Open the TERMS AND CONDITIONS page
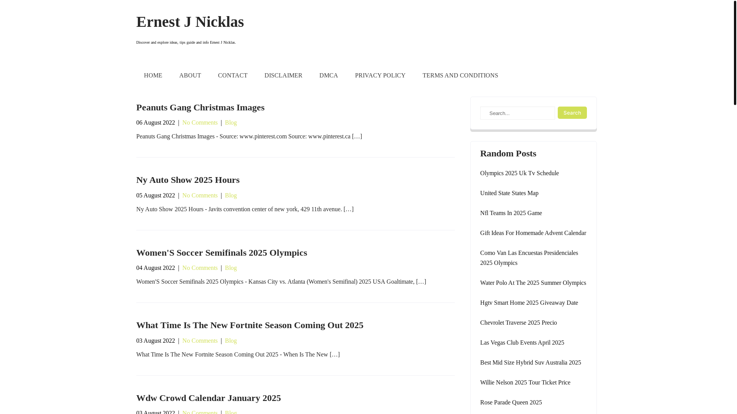Screen dimensions: 737x414 coord(460,76)
